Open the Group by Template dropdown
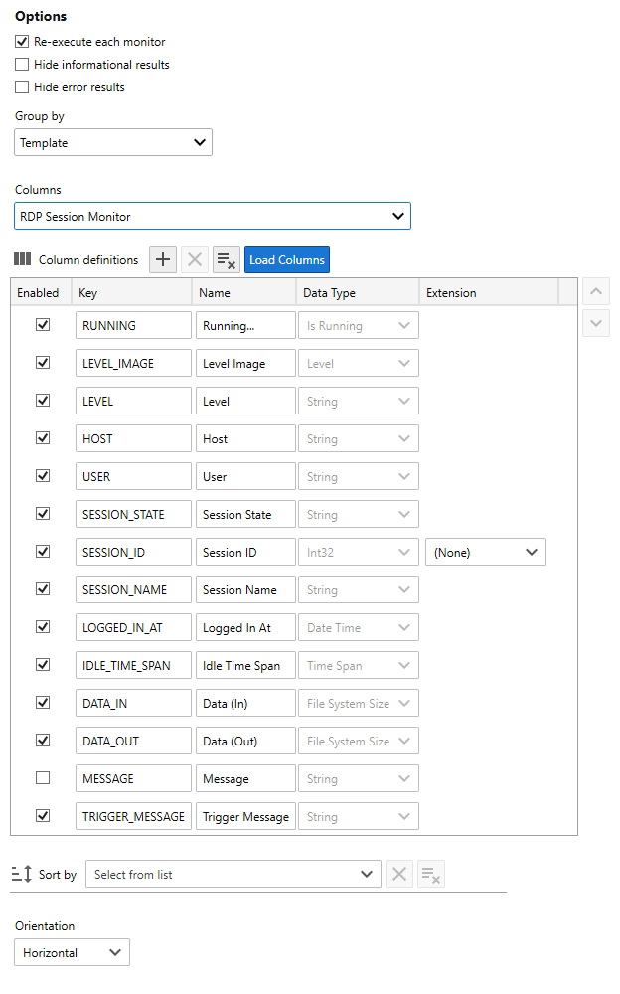This screenshot has width=620, height=994. click(113, 143)
